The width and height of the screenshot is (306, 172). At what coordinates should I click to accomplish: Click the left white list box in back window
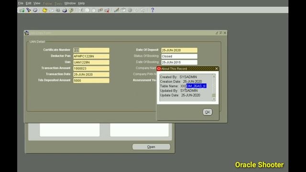click(70, 129)
